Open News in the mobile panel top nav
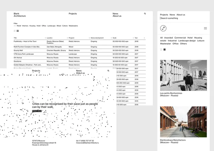This screenshot has height=151, width=214. click(x=172, y=15)
